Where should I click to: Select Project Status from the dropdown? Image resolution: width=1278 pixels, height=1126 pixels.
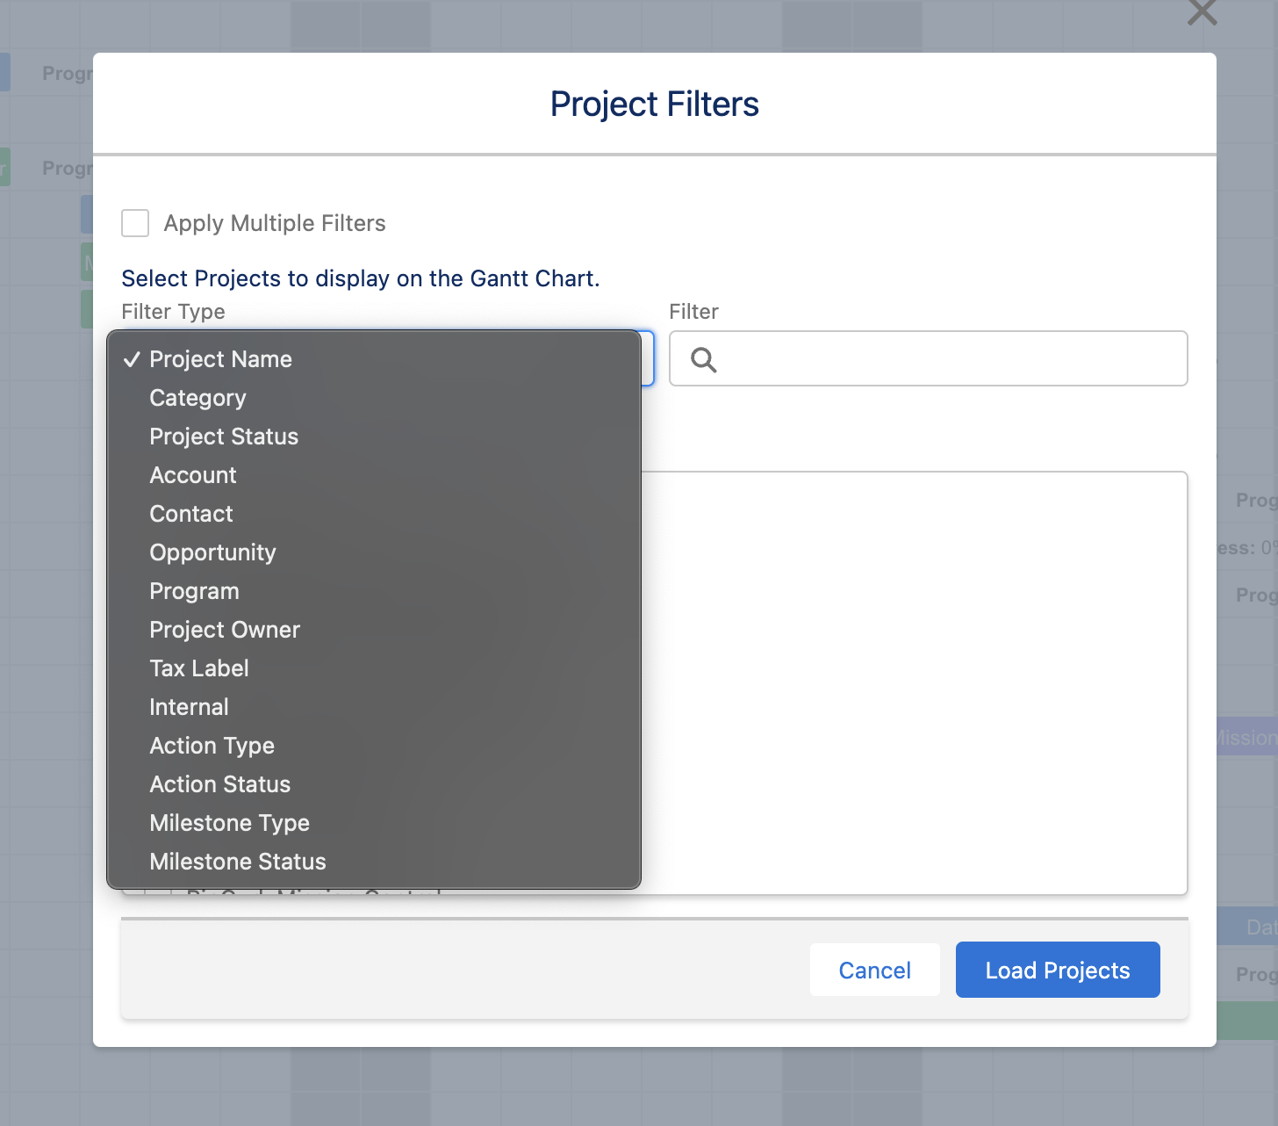(224, 436)
